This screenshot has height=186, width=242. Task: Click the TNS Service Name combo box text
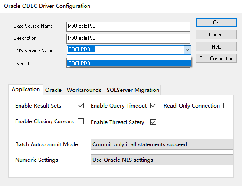click(x=125, y=49)
